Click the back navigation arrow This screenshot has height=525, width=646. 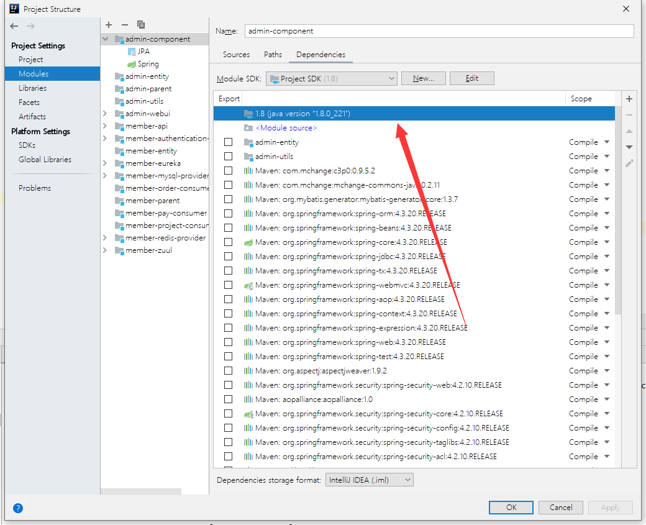(x=14, y=26)
